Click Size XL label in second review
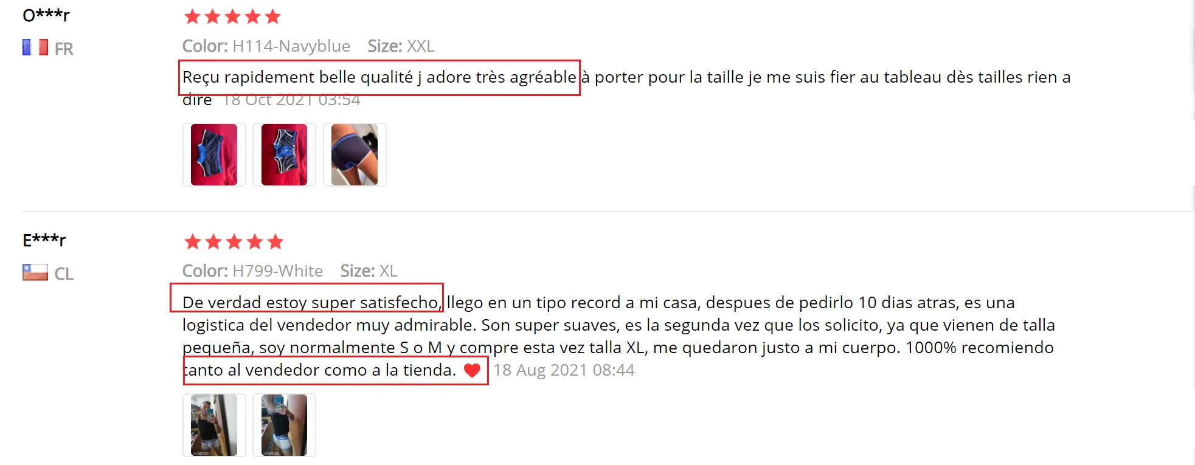The width and height of the screenshot is (1195, 465). (x=369, y=271)
